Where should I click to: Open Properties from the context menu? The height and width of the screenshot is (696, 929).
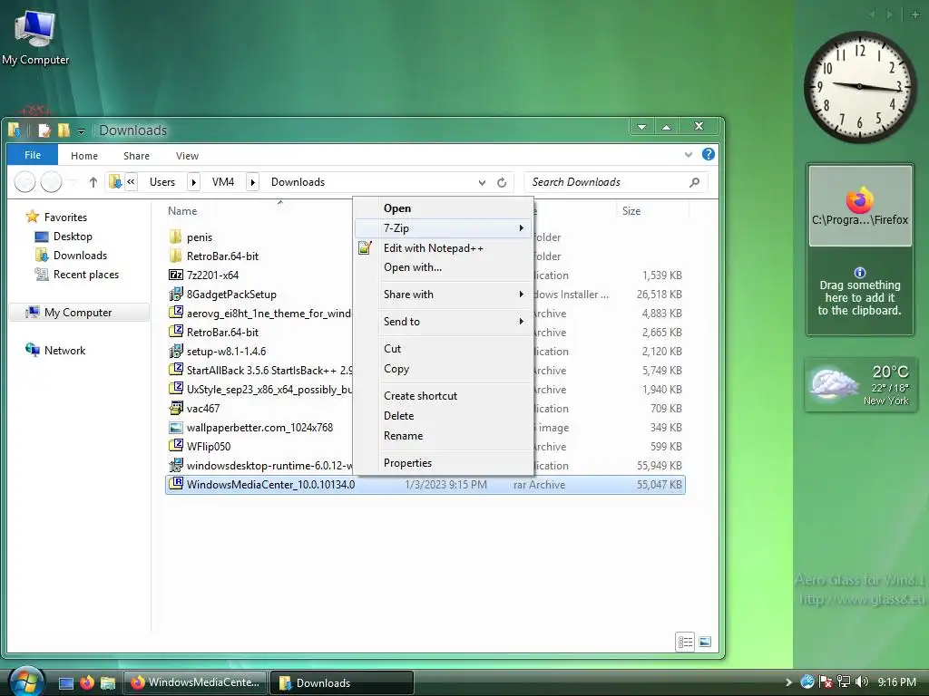click(407, 463)
